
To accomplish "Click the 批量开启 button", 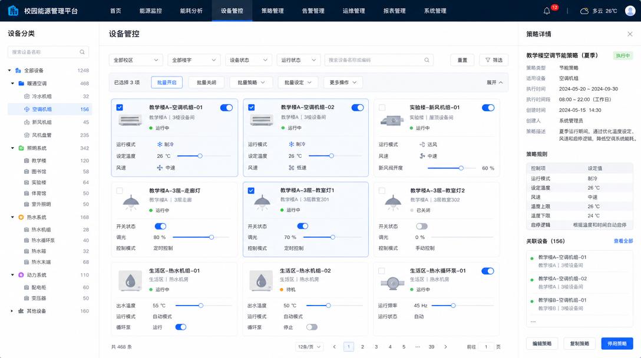I will point(167,82).
